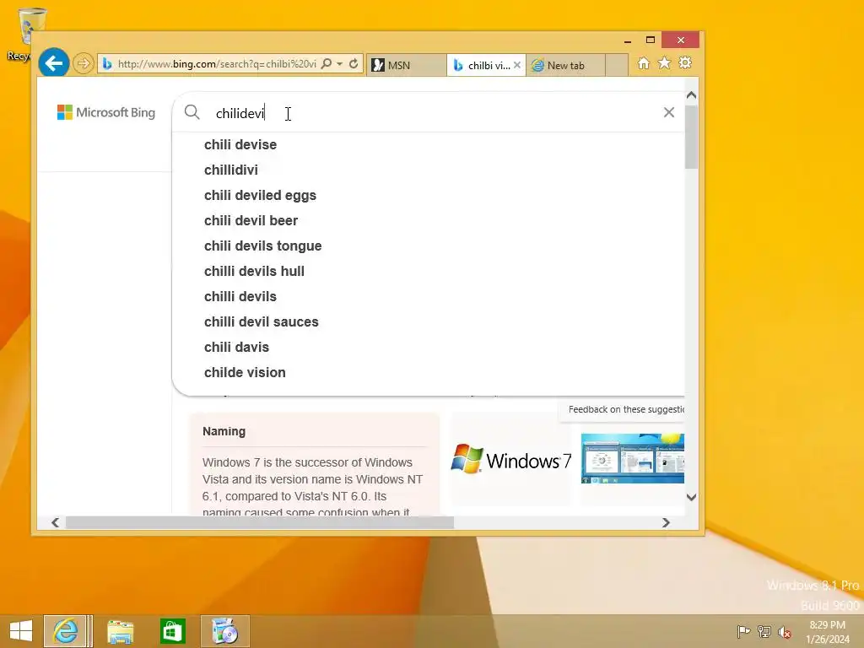This screenshot has height=648, width=864.
Task: Minimize the Internet Explorer window
Action: coord(628,40)
